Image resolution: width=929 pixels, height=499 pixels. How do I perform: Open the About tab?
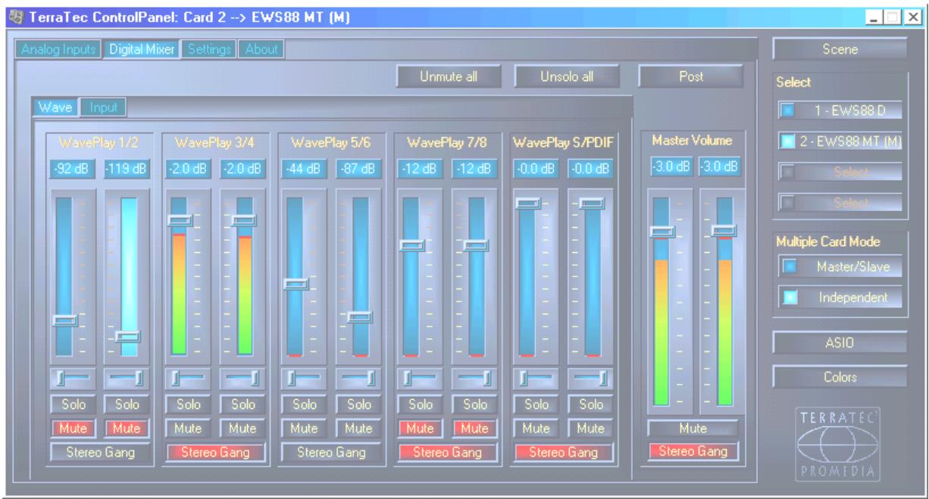(261, 49)
